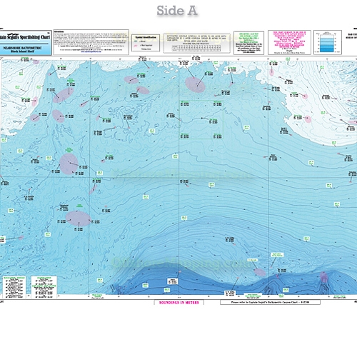This screenshot has height=357, width=357.
Task: Open the bathymetric contour interval table box
Action: pos(197,44)
